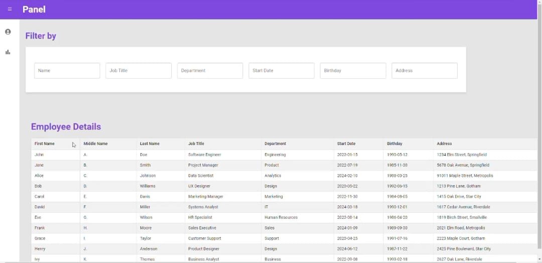The width and height of the screenshot is (542, 263).
Task: Open the Start Date filter field
Action: click(x=282, y=71)
